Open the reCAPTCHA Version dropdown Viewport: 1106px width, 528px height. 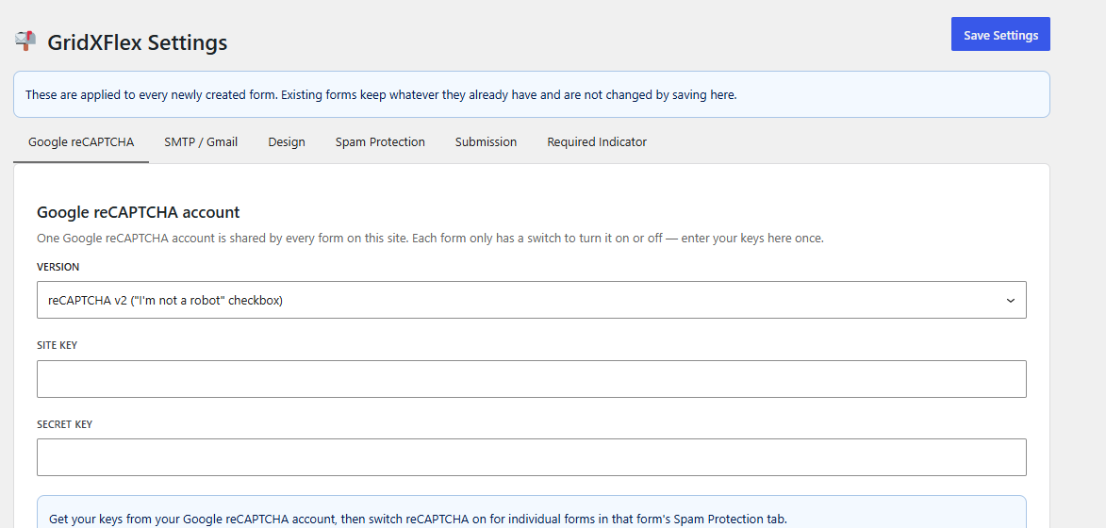tap(531, 300)
